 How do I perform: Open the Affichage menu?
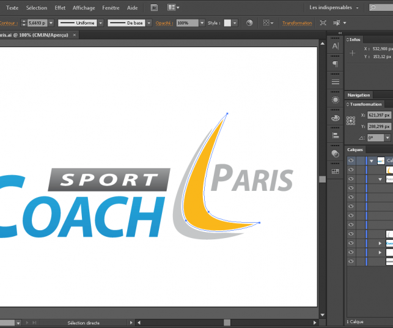coord(84,8)
